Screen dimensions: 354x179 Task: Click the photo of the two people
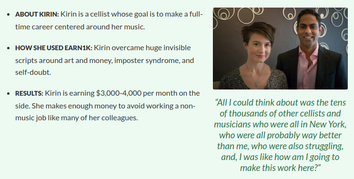click(x=280, y=48)
